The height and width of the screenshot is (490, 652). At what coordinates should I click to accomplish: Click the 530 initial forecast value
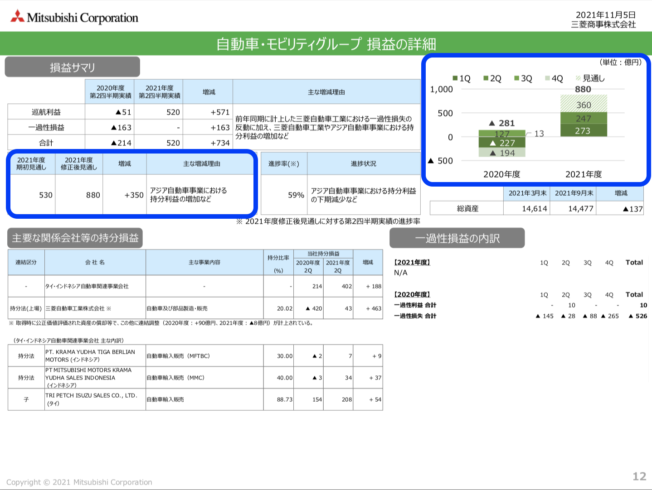pos(46,195)
